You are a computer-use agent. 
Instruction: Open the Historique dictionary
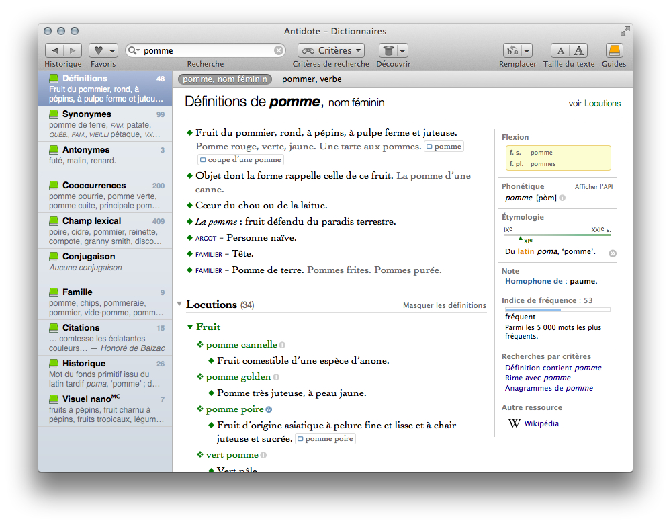coord(105,372)
